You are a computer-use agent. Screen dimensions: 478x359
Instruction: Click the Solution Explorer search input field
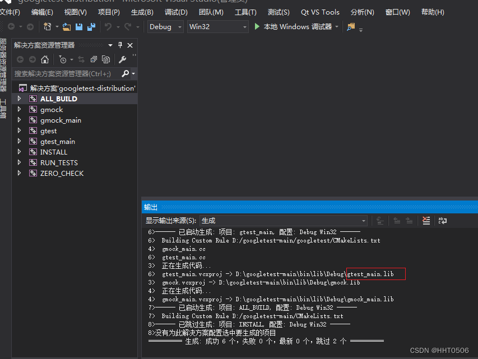(x=67, y=73)
